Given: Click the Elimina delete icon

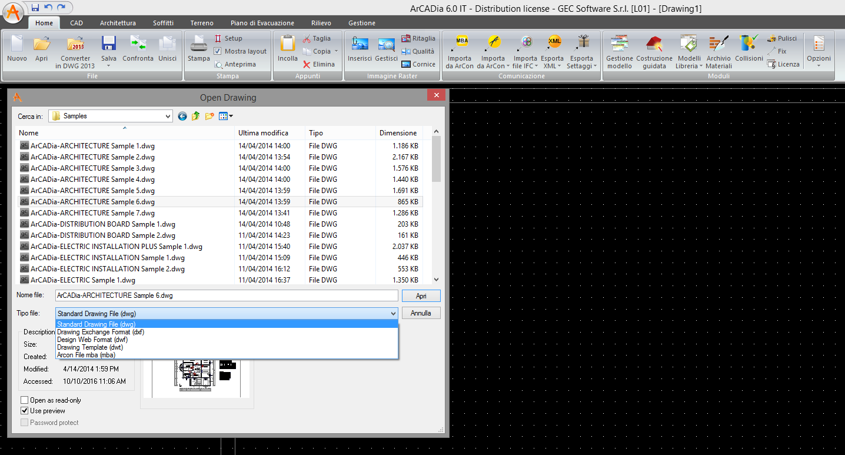Looking at the screenshot, I should click(x=307, y=65).
